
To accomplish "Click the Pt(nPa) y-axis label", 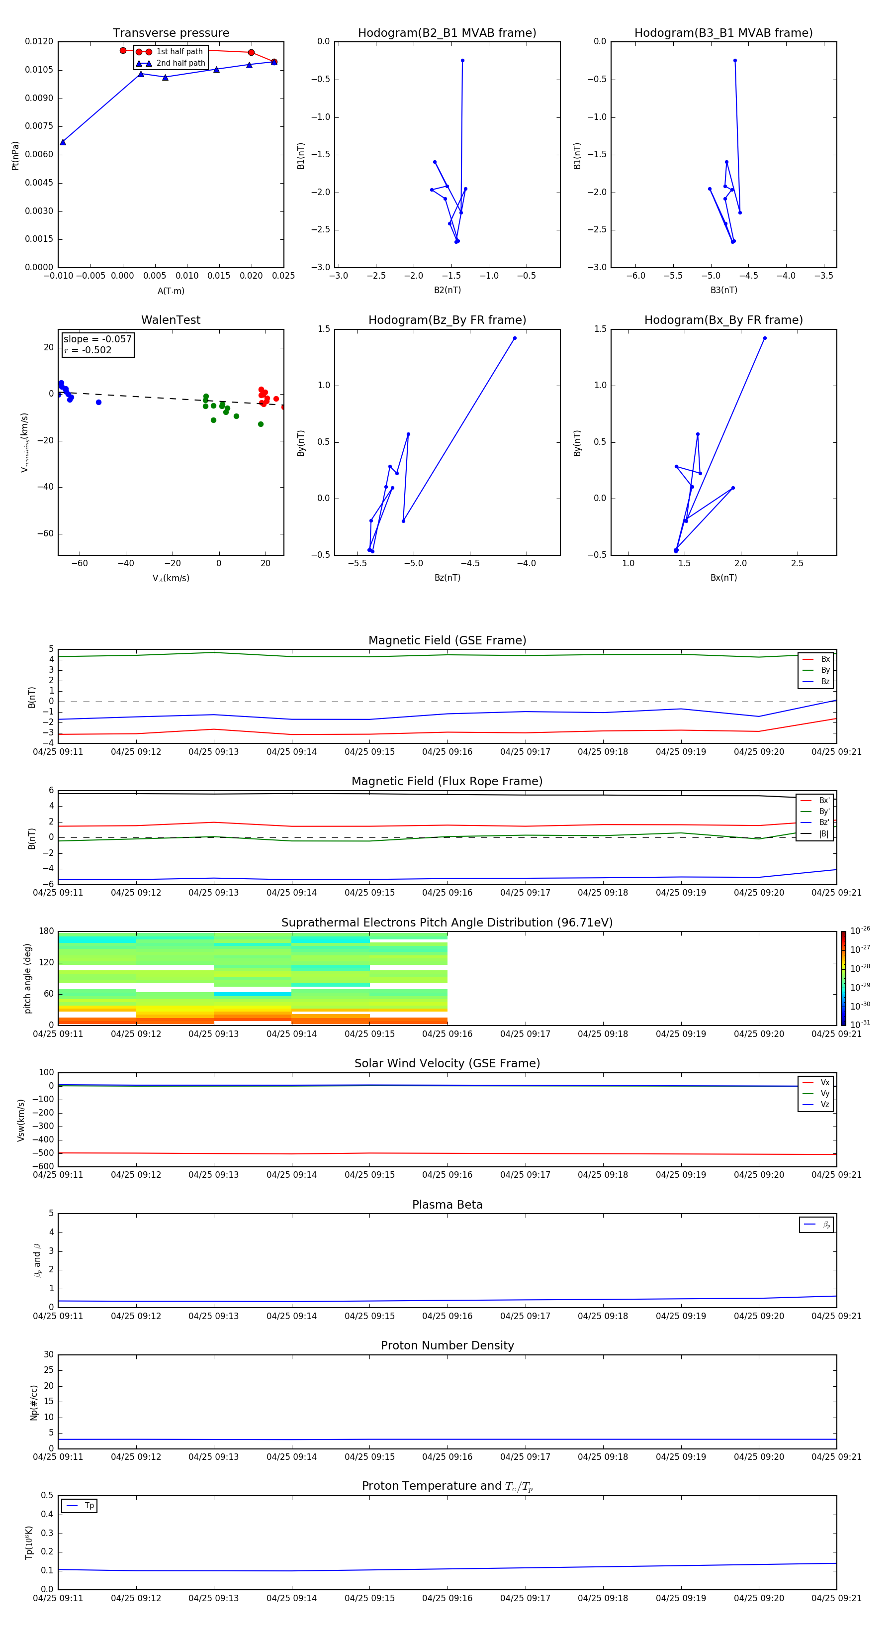I will click(15, 155).
